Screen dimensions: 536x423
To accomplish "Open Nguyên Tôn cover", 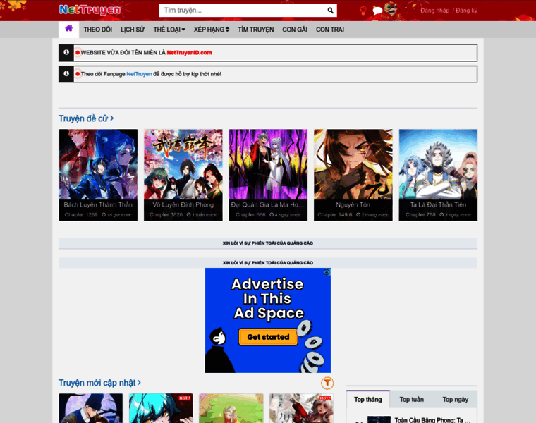I will click(353, 164).
